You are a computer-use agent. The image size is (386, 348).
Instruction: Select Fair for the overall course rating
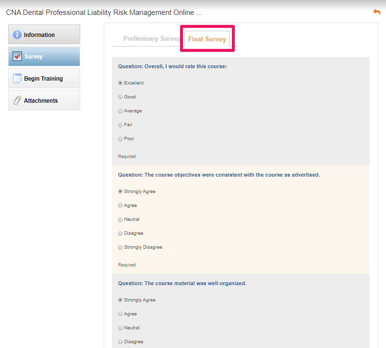tap(120, 125)
